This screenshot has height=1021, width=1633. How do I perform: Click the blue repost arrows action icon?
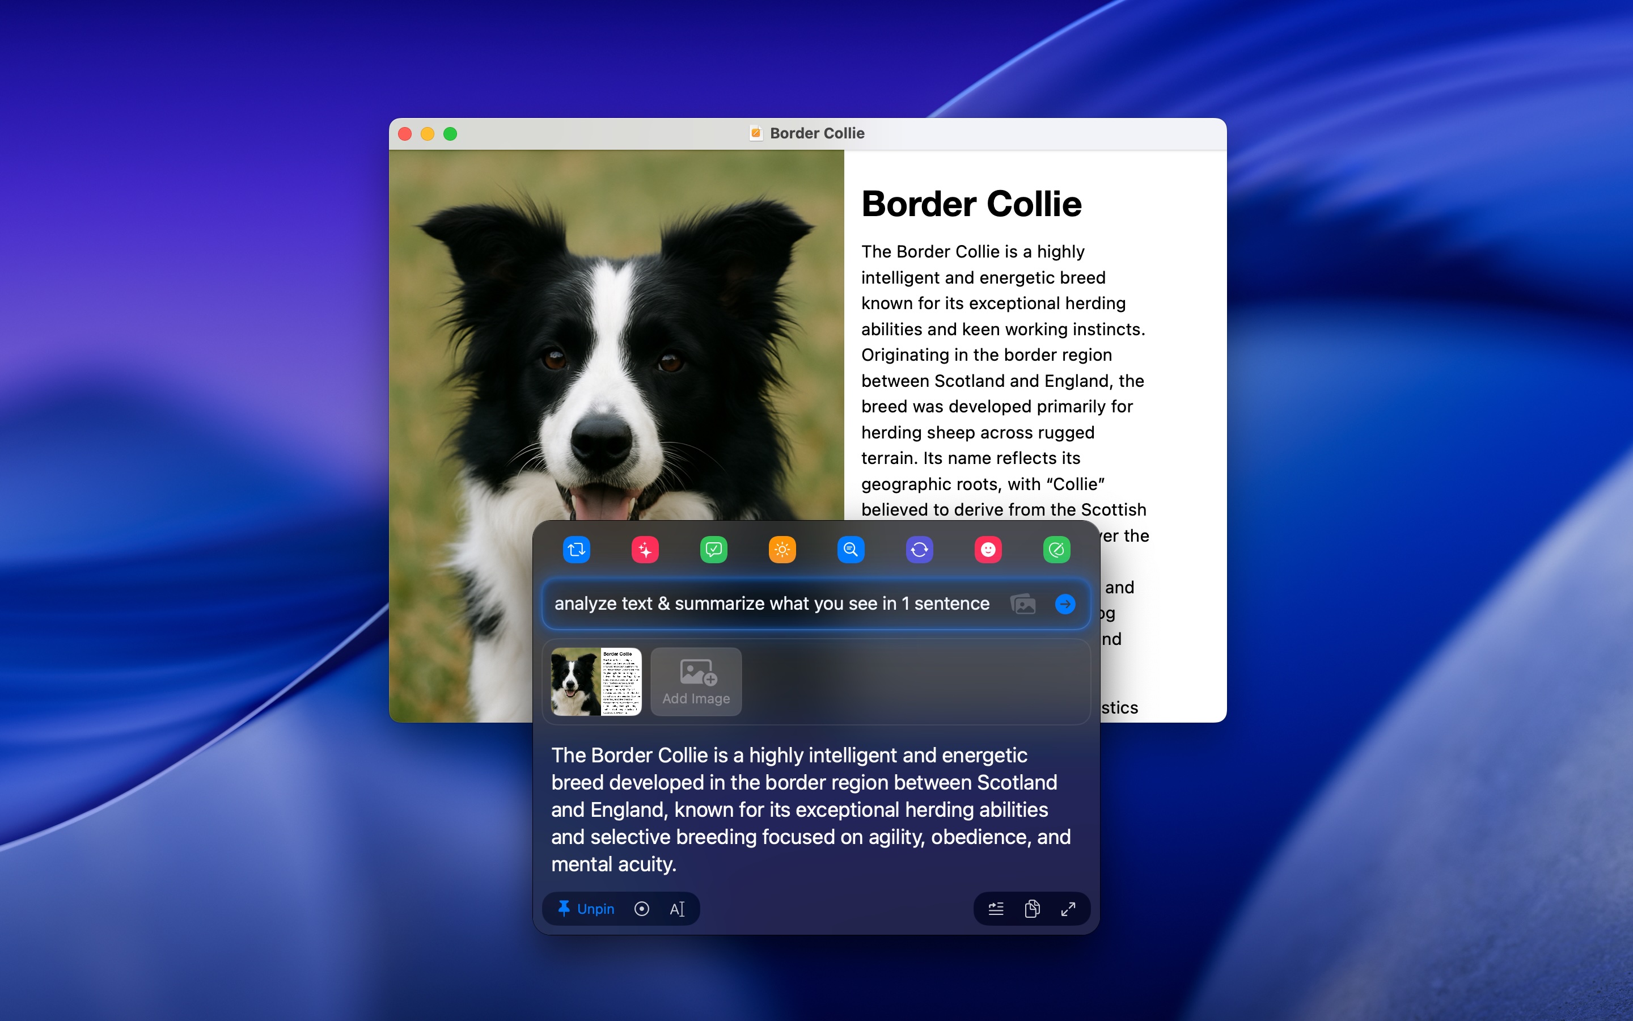(576, 550)
